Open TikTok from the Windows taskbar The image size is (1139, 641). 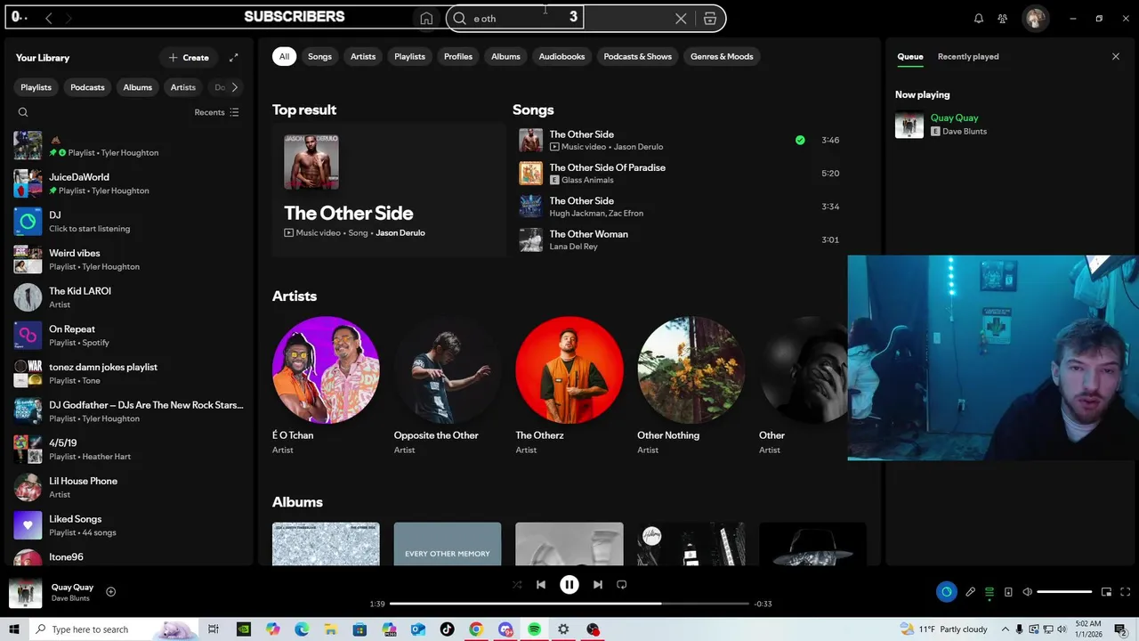point(447,629)
